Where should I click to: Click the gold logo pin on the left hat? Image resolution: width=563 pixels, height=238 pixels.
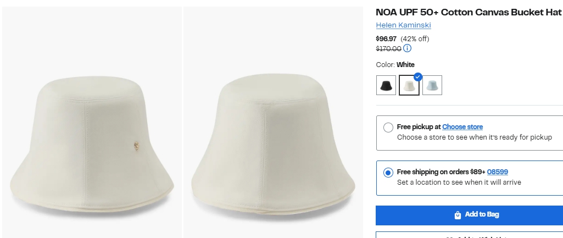[x=136, y=146]
